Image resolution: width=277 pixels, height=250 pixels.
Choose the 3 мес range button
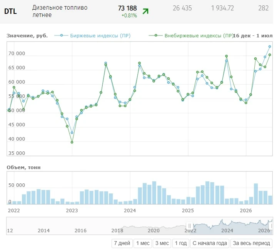point(162,243)
